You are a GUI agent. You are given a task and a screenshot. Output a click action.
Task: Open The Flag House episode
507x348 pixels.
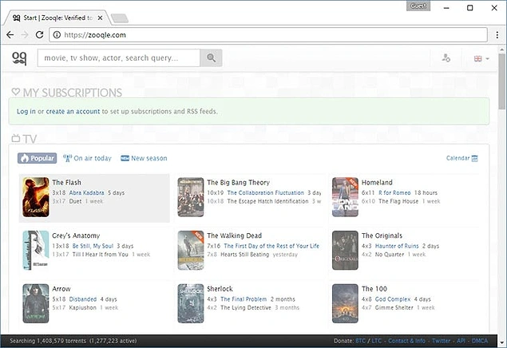[398, 201]
